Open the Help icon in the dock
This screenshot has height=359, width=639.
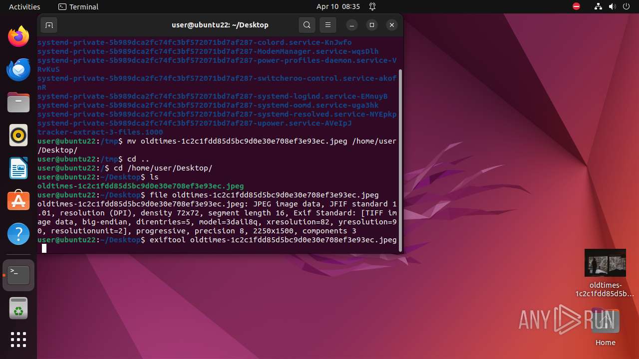[18, 234]
